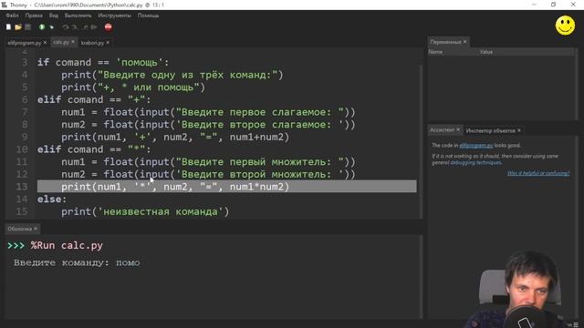The image size is (584, 328).
Task: Click line 11 'Введите первый множитель'
Action: point(208,162)
